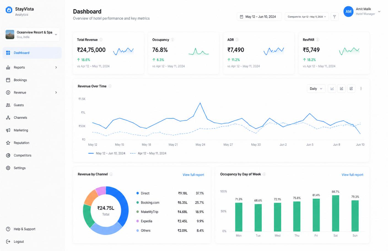Click the filter funnel icon
The width and height of the screenshot is (388, 251).
(334, 17)
